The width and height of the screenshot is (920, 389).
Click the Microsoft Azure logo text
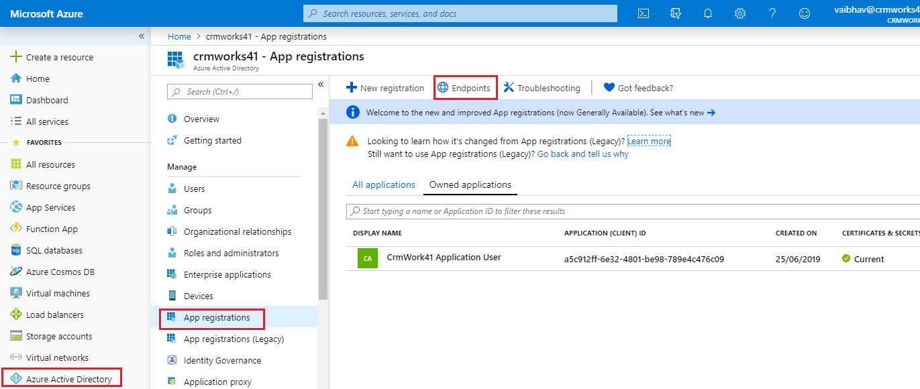point(46,13)
